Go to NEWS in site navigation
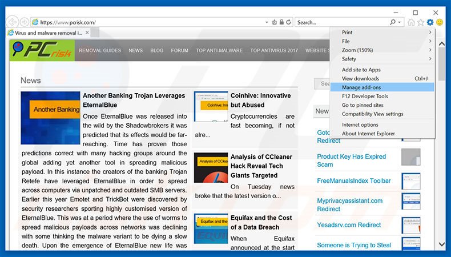The height and width of the screenshot is (257, 451). pyautogui.click(x=135, y=50)
